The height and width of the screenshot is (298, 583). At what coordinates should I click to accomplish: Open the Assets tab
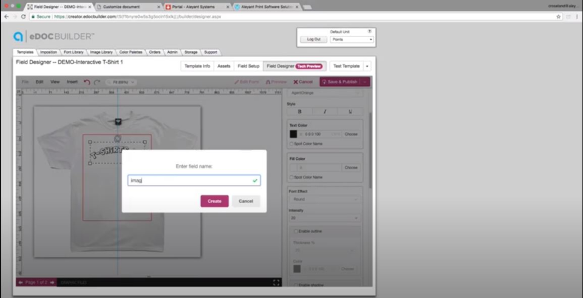[x=224, y=66]
